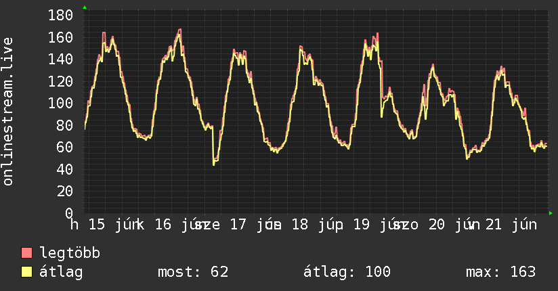The width and height of the screenshot is (558, 291).
Task: Click the 160 y-axis label
Action: tap(60, 37)
